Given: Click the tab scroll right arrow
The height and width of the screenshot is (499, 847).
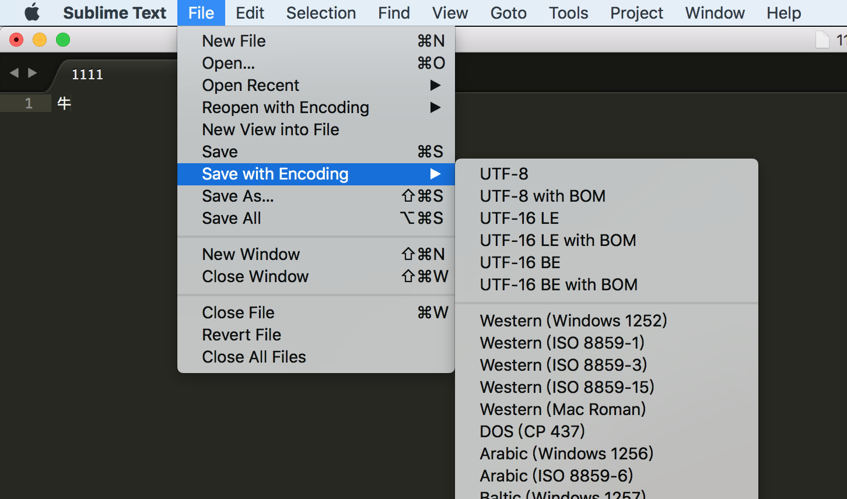Looking at the screenshot, I should (x=33, y=73).
